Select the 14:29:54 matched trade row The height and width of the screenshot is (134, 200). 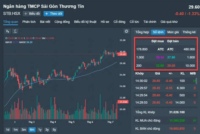coord(165,95)
